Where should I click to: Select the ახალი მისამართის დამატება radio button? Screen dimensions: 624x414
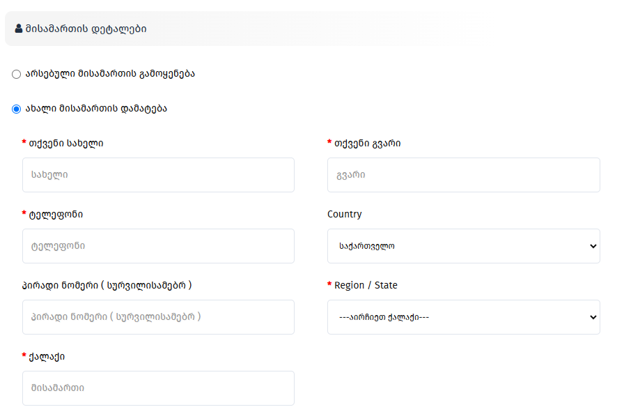coord(17,109)
